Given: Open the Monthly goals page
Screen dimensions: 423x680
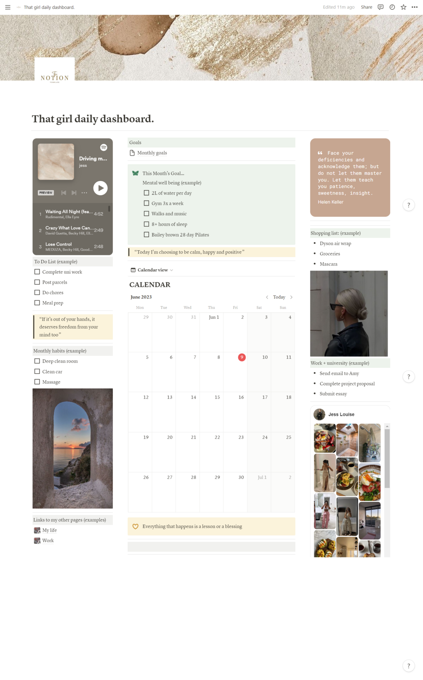Looking at the screenshot, I should coord(152,153).
